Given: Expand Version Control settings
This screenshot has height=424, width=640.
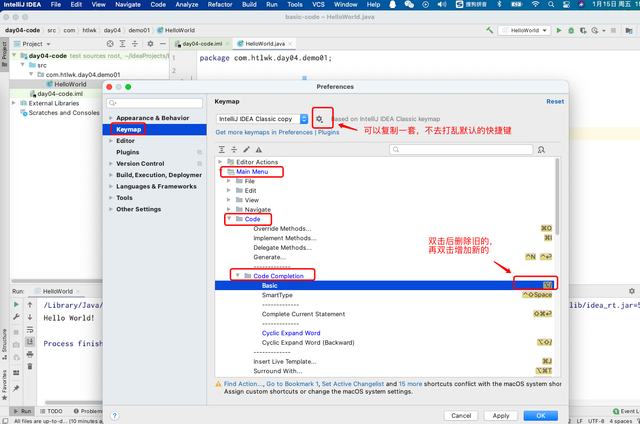Looking at the screenshot, I should click(x=111, y=164).
